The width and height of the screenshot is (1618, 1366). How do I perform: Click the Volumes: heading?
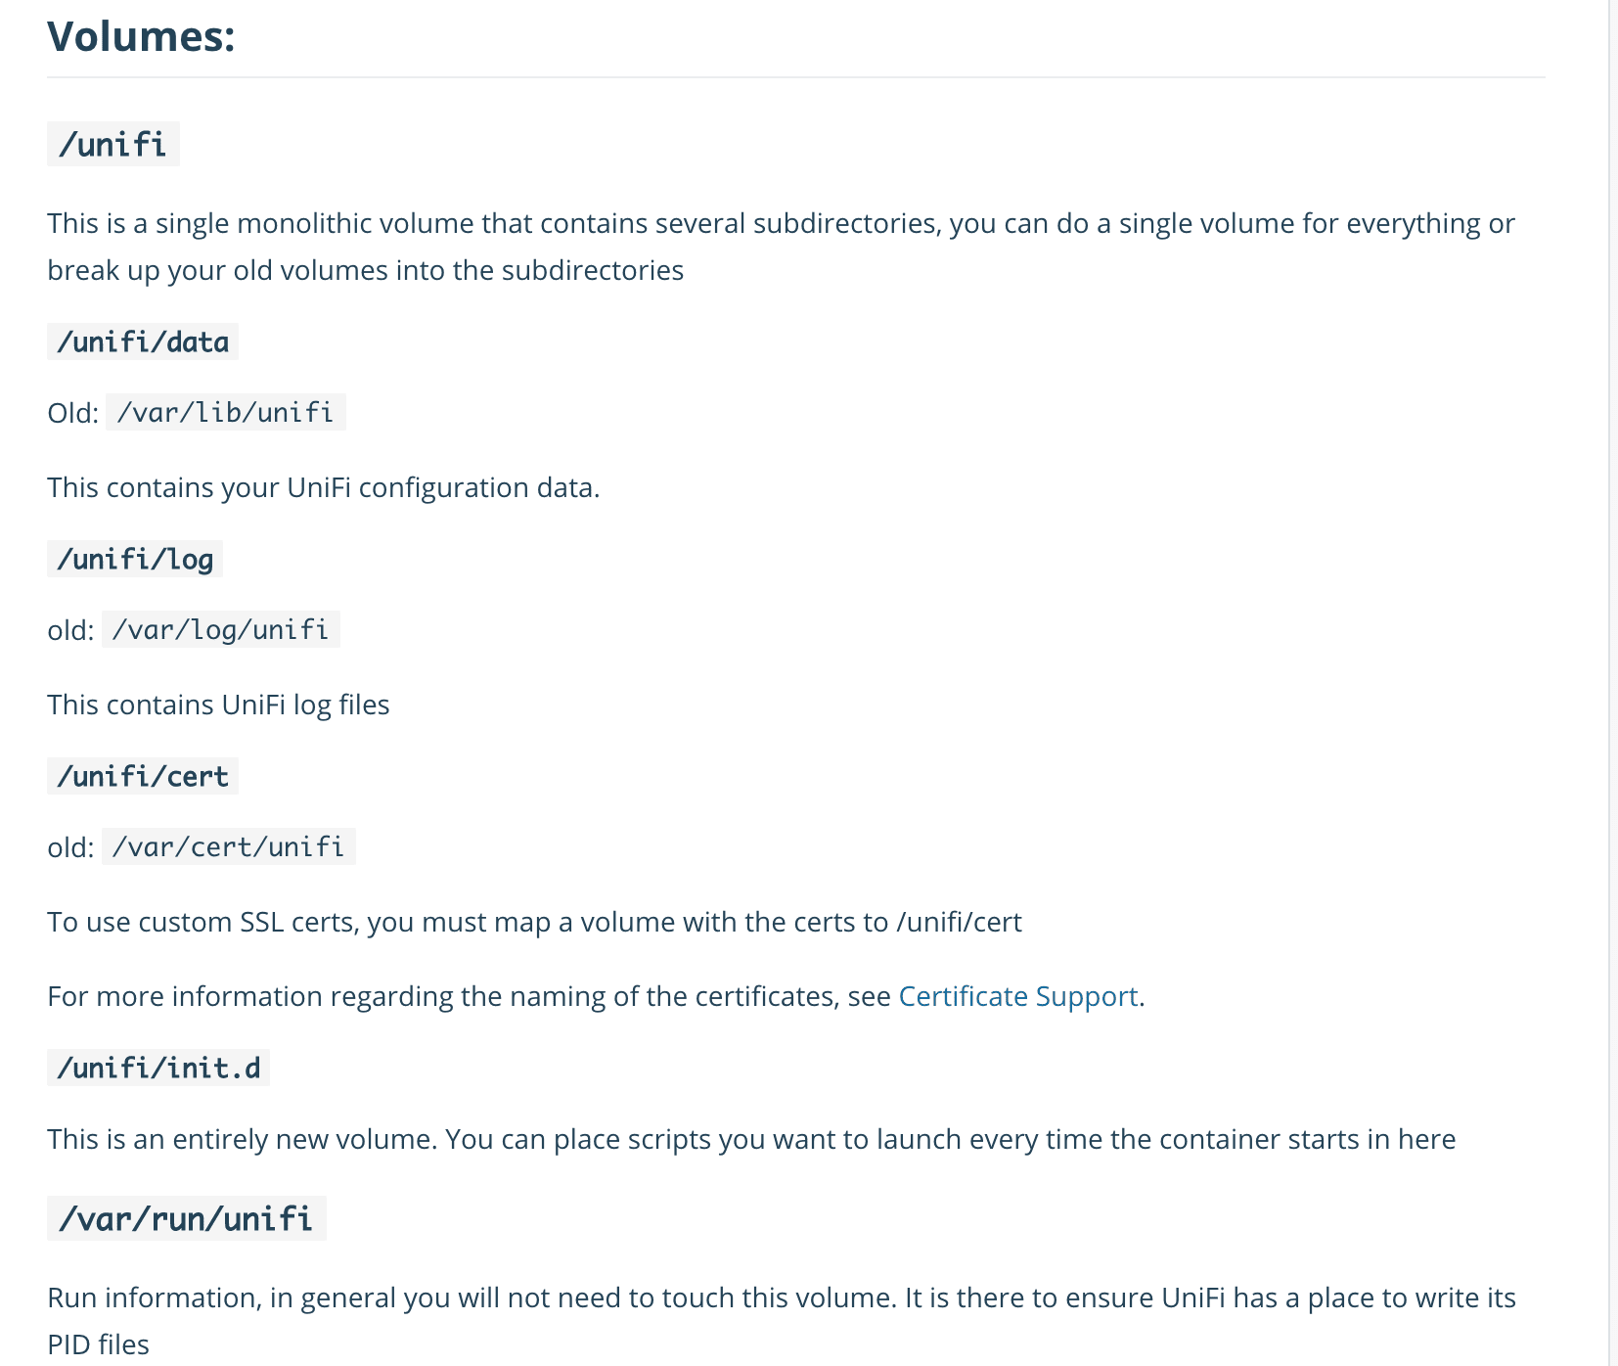[x=142, y=36]
